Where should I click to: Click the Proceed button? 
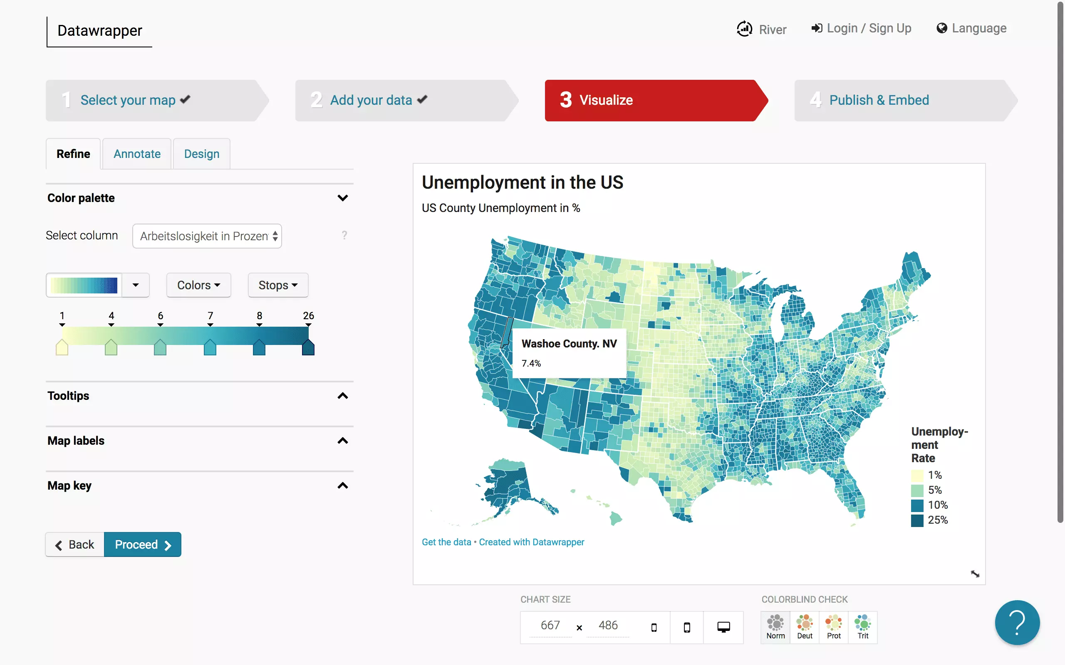pos(142,544)
